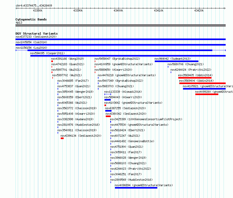The width and height of the screenshot is (233, 198).
Task: Click nsv5608359 (Ebert2021) label
Action: coord(75,97)
